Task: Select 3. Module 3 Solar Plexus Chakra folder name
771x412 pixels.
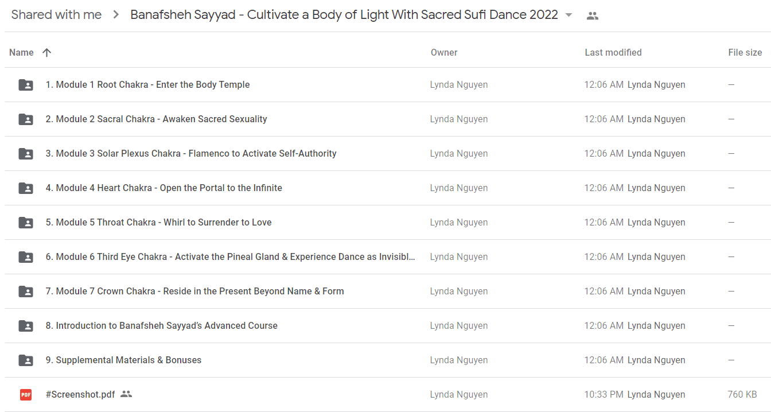Action: (x=191, y=153)
